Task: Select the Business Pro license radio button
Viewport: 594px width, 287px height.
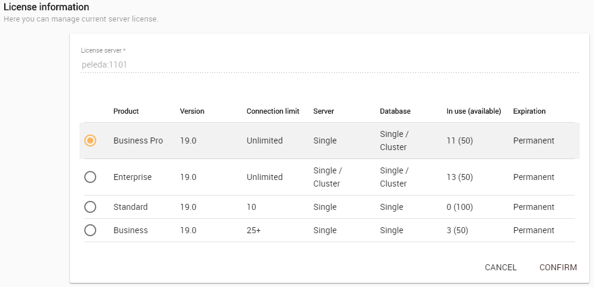Action: (x=90, y=141)
